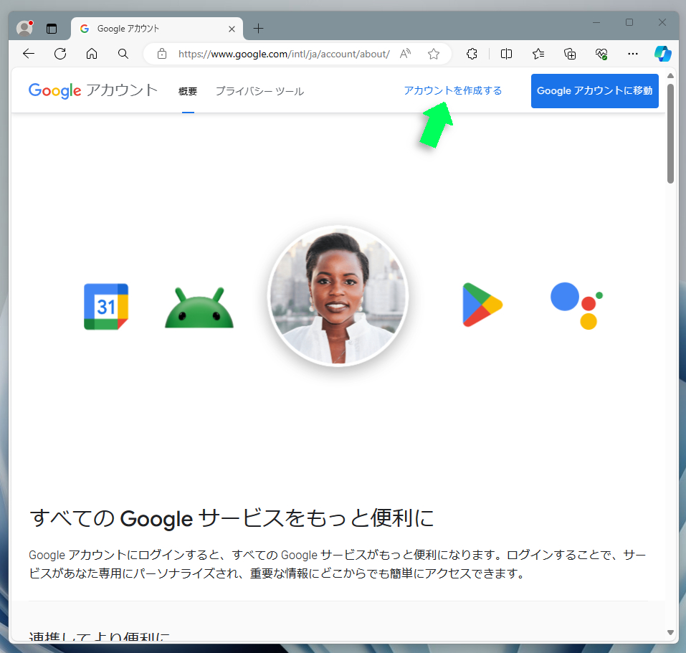
Task: Click the paragraph starting Google アカウントにログインすると
Action: click(338, 564)
